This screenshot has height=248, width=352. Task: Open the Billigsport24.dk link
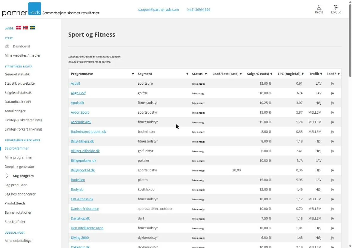[x=83, y=170]
